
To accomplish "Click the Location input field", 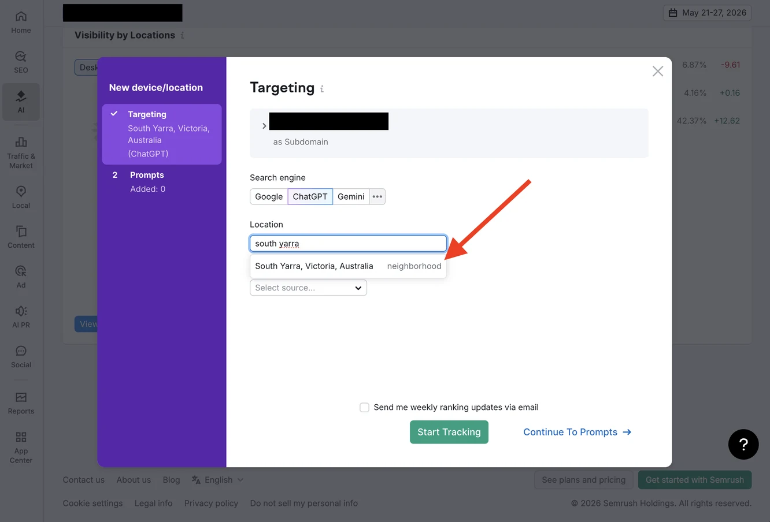I will point(348,243).
